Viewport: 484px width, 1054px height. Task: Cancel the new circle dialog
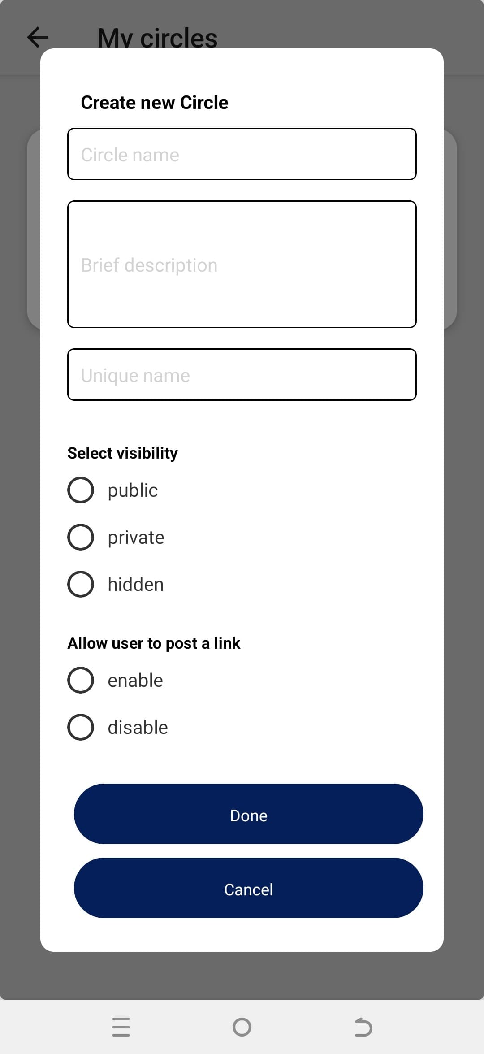click(249, 888)
